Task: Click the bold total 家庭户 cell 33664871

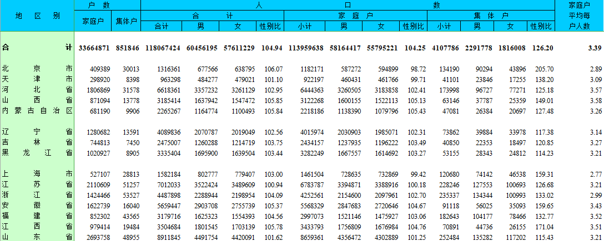Action: (x=94, y=48)
